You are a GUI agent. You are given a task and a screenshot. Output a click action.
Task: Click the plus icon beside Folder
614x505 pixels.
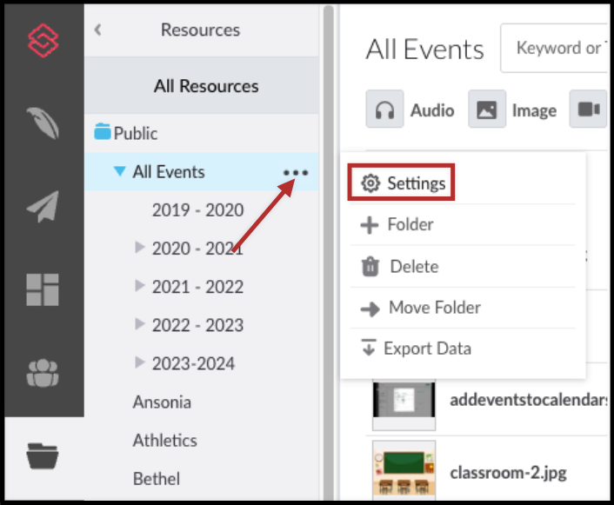[370, 225]
